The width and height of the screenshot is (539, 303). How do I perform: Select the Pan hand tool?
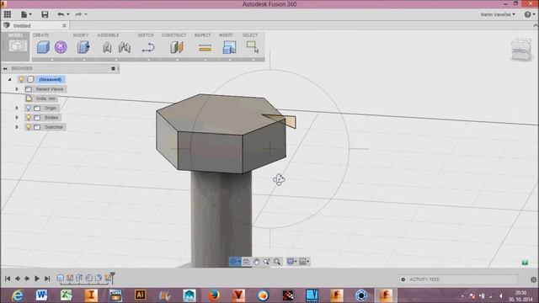click(256, 262)
